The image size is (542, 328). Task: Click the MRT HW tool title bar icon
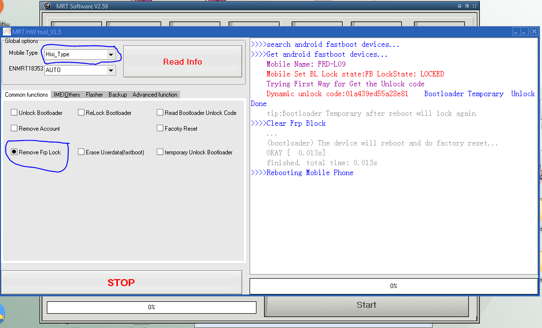6,32
